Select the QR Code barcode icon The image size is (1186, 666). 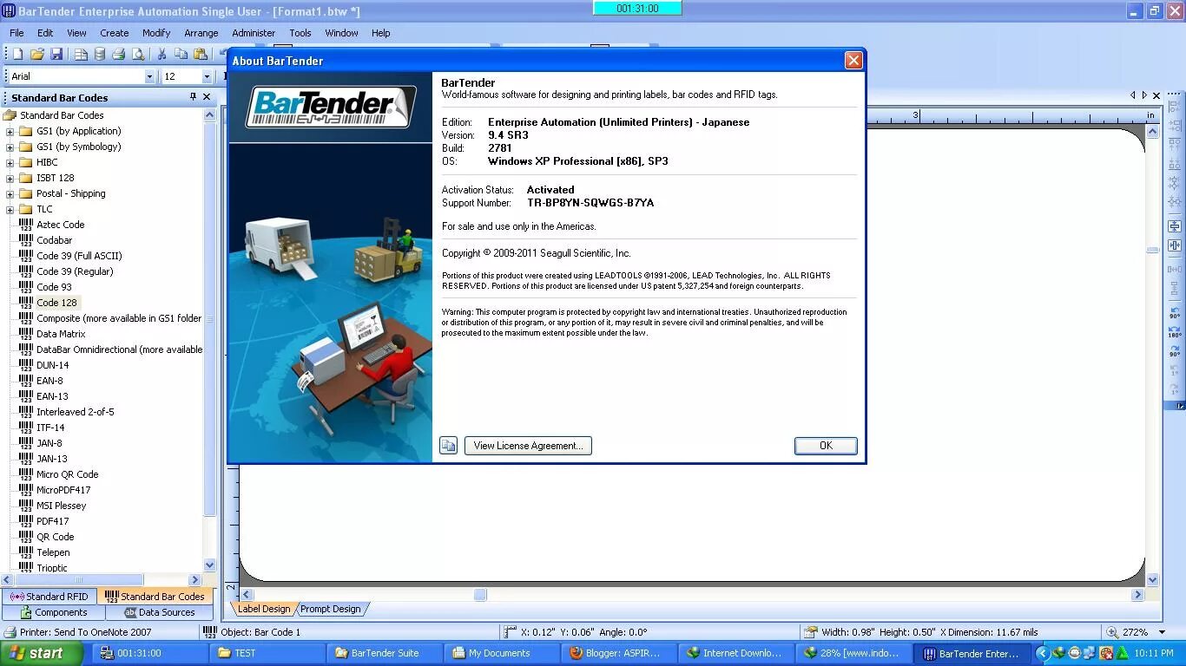click(26, 537)
